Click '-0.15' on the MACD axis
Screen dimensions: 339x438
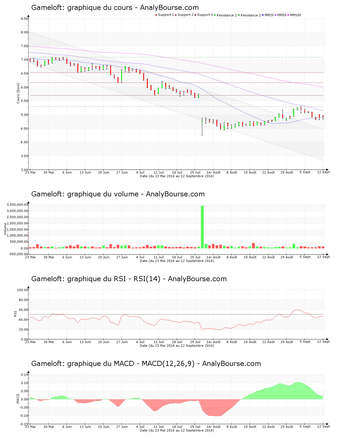24,424
